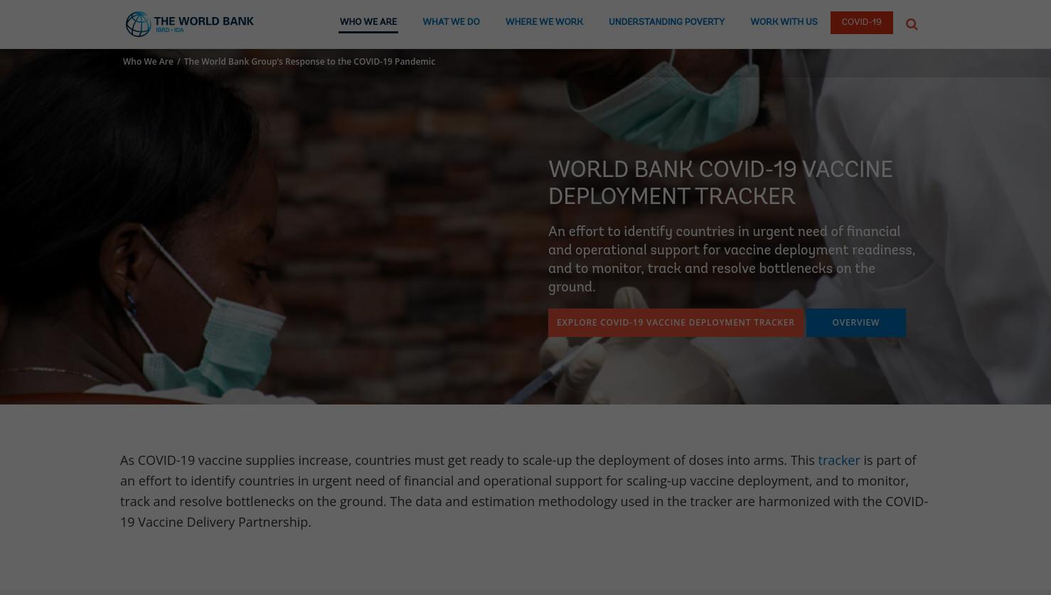Open the Where We Work menu
The height and width of the screenshot is (595, 1051).
click(544, 23)
